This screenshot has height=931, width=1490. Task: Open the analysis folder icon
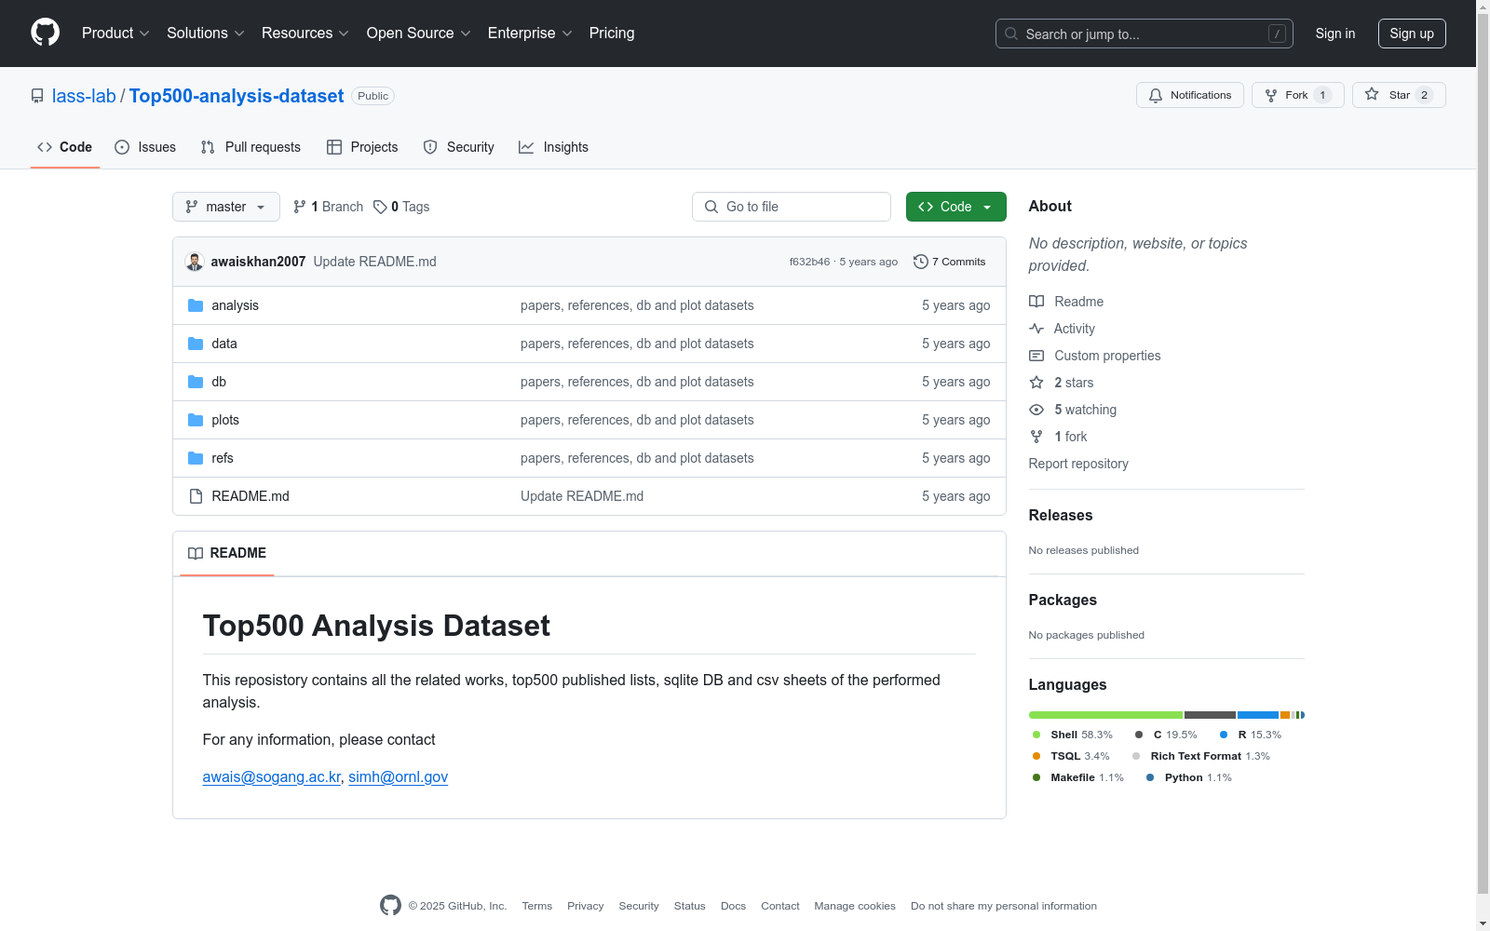click(196, 305)
